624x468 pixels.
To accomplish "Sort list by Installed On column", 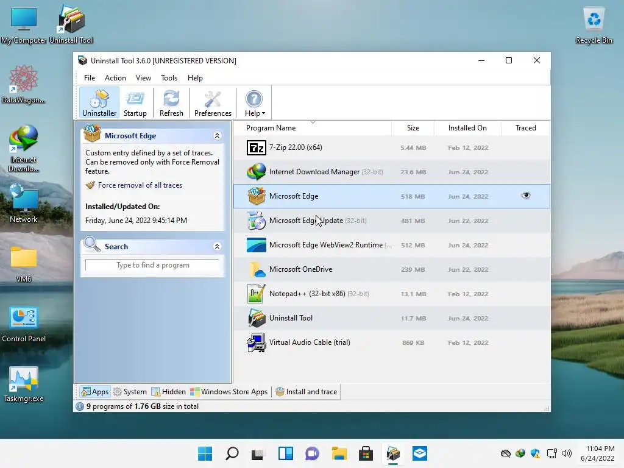I will [467, 128].
